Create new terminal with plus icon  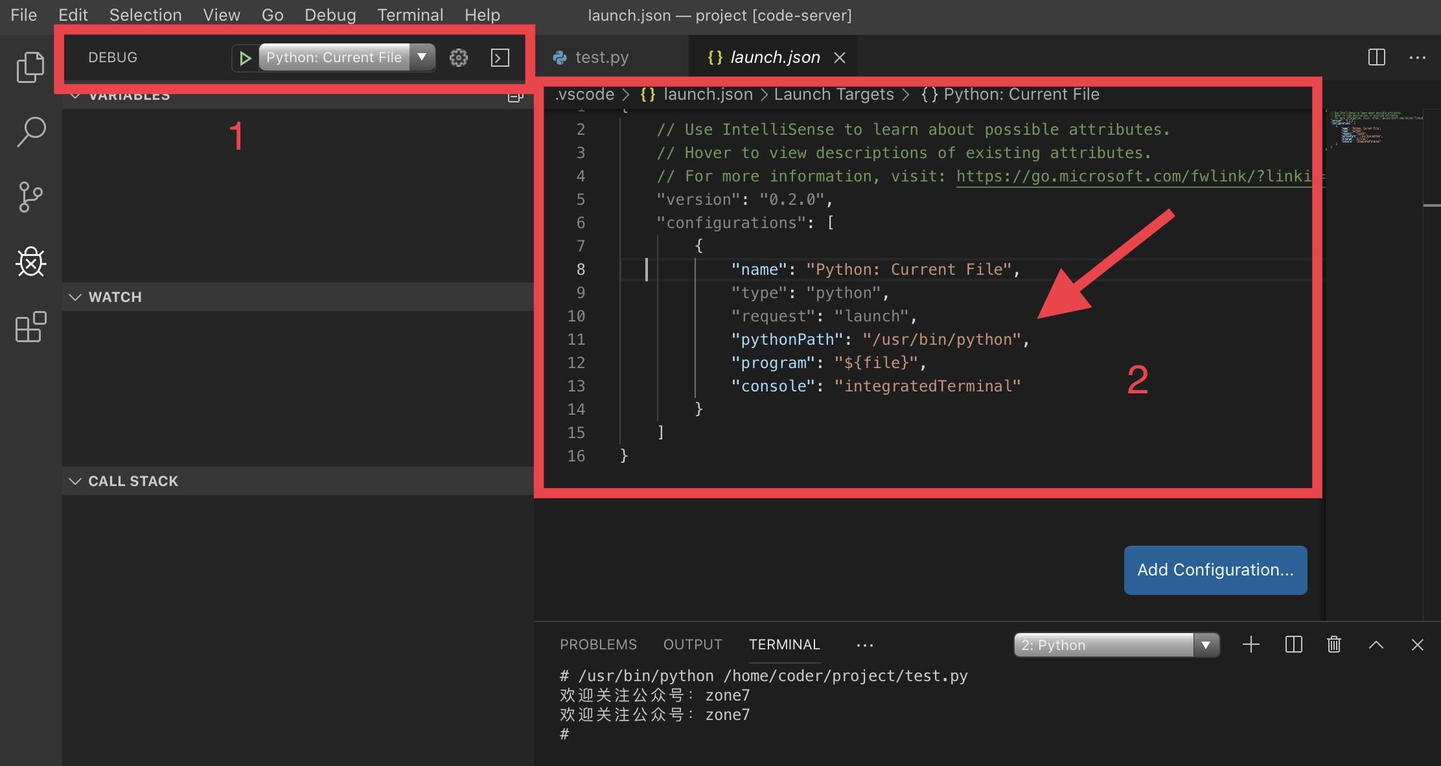pyautogui.click(x=1251, y=644)
